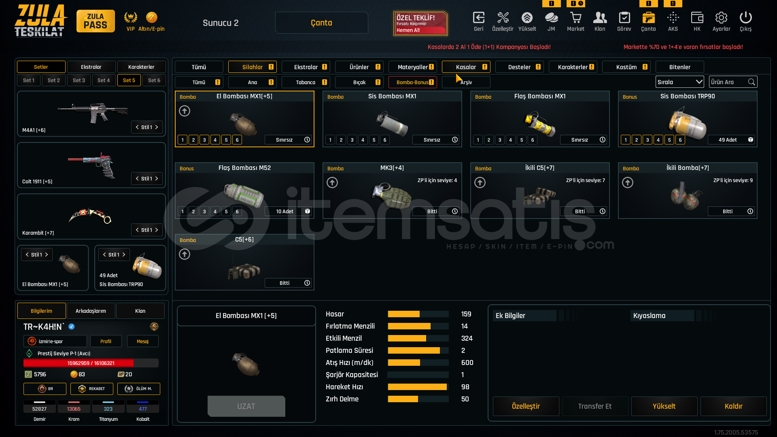
Task: Switch to the Ekstralar category tab with alert
Action: pos(306,67)
